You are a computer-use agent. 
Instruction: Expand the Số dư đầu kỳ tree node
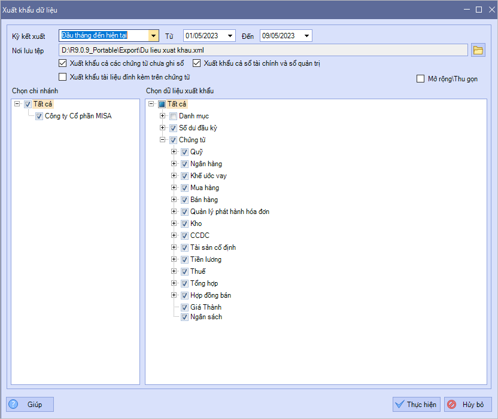tap(162, 128)
